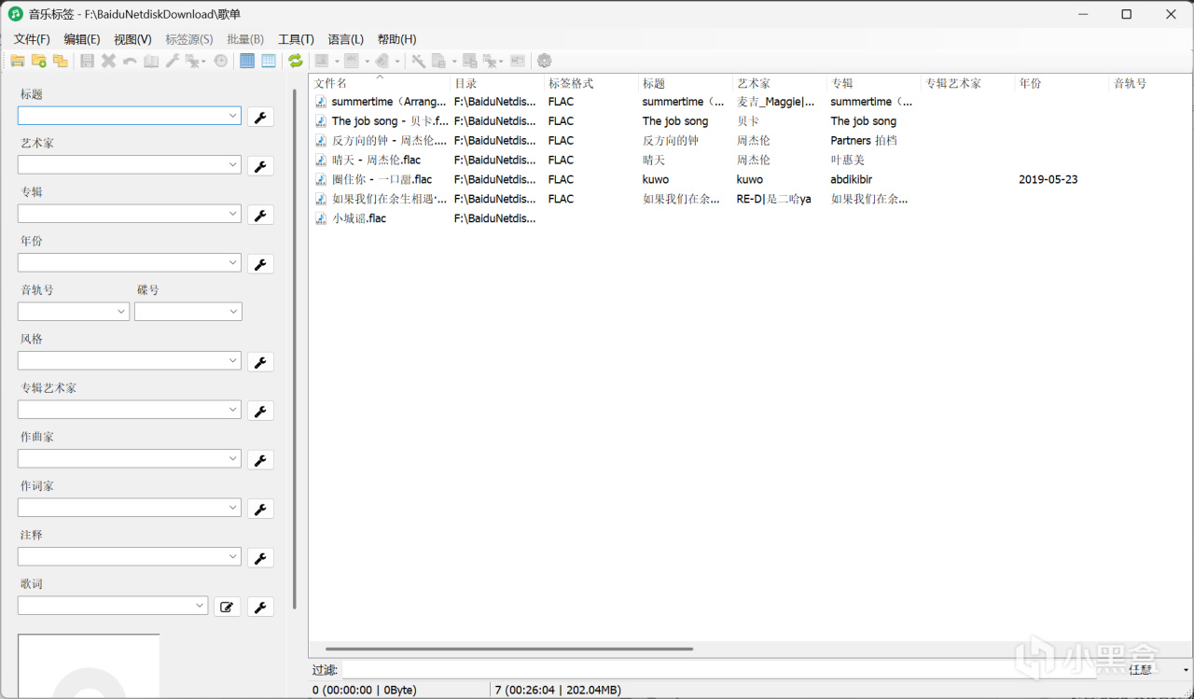Expand the 作词家 combo box
The width and height of the screenshot is (1194, 699).
point(233,508)
